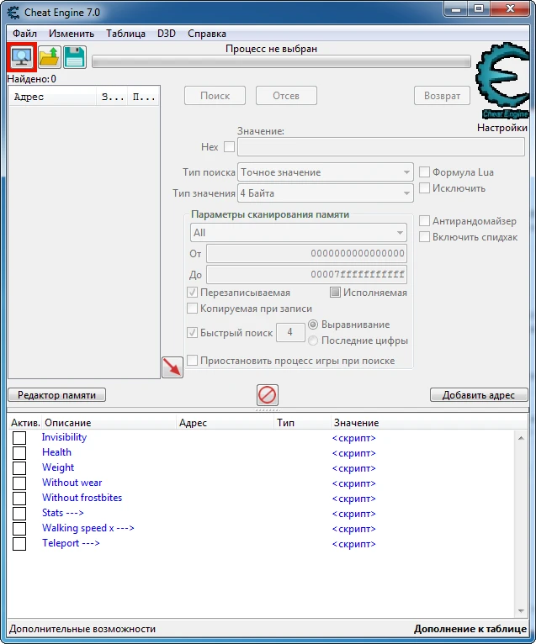
Task: Enable Исключить checkbox
Action: [424, 188]
